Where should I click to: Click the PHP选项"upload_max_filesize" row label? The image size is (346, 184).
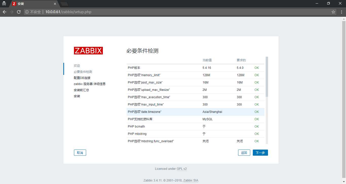tap(149, 90)
